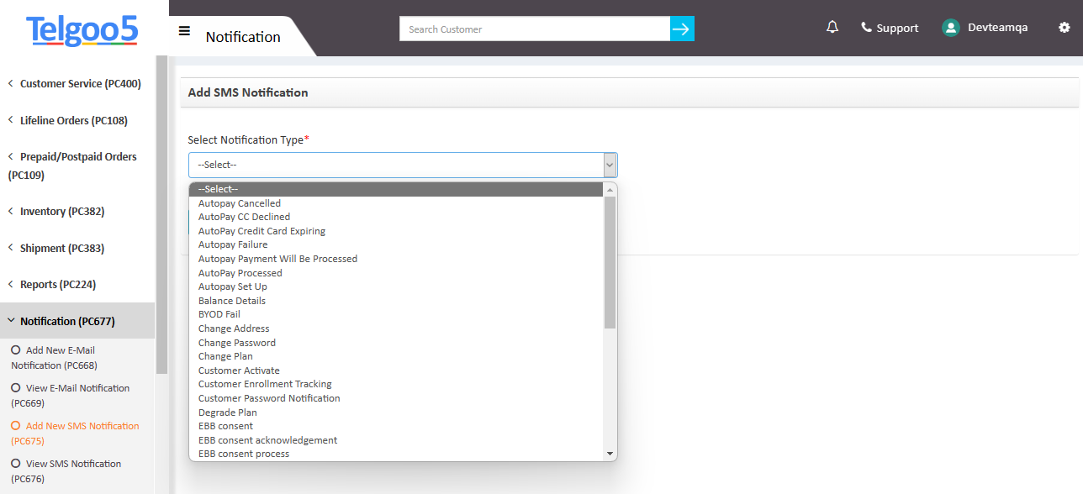Select the circle beside View E-Mail Notification (PC669)
The width and height of the screenshot is (1083, 494).
click(14, 387)
